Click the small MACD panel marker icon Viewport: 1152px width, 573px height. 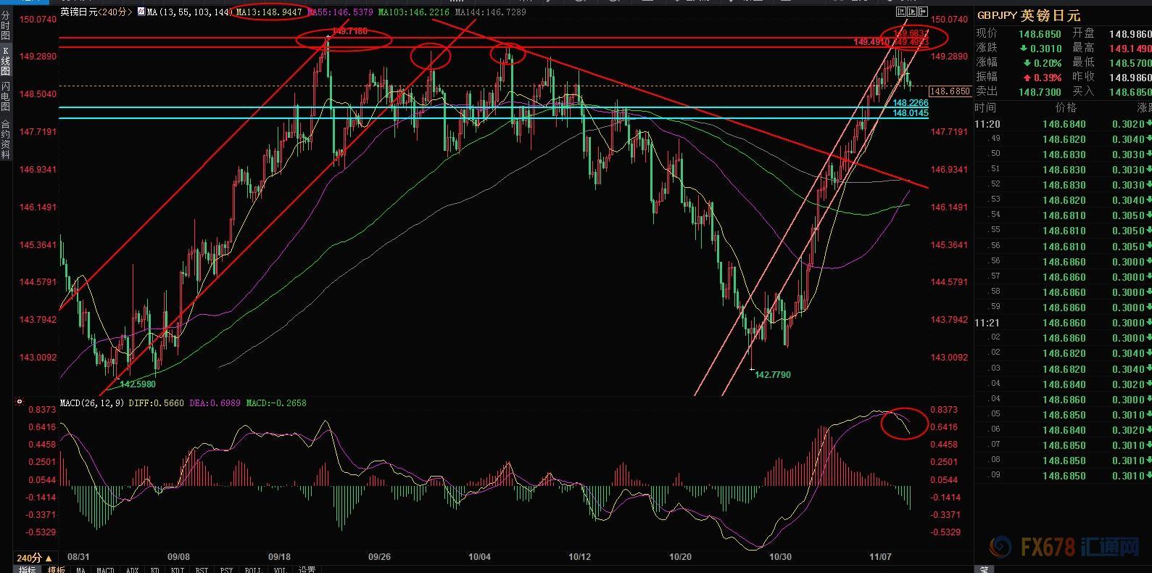coord(19,400)
